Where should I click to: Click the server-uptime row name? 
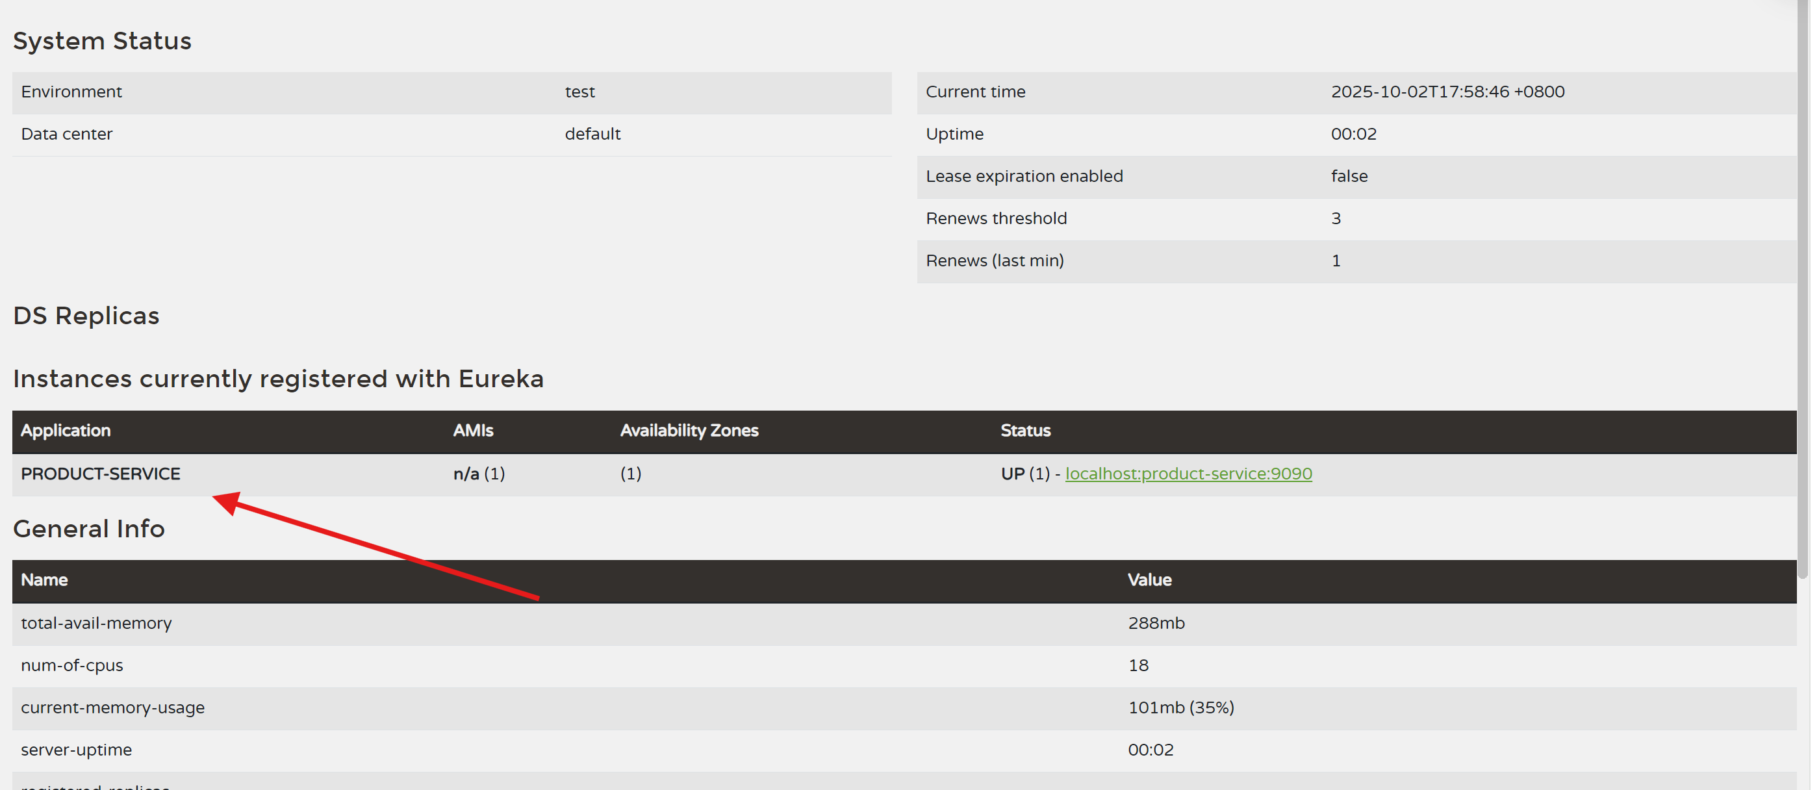point(76,750)
